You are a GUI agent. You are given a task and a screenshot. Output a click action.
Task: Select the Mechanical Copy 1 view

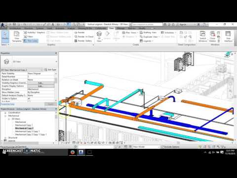pyautogui.click(x=24, y=125)
